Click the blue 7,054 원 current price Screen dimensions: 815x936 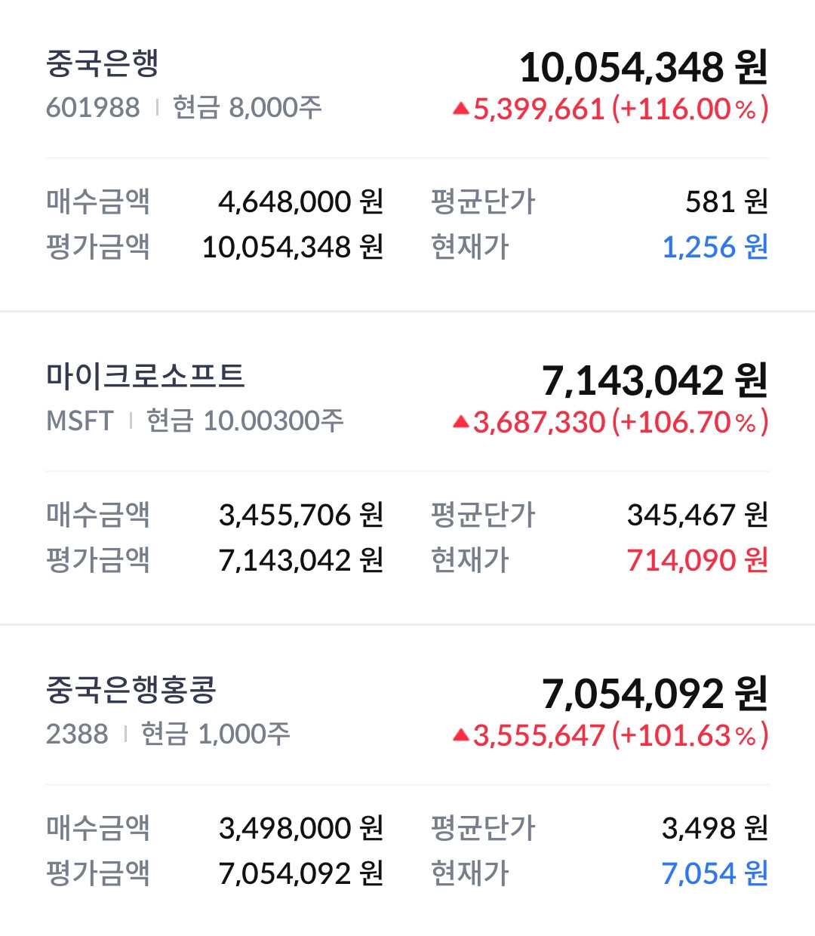pyautogui.click(x=715, y=873)
